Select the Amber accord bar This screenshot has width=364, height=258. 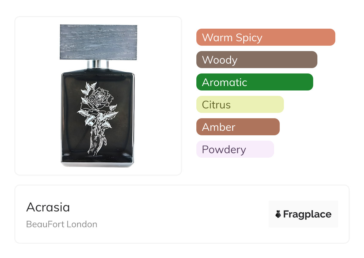[x=238, y=127]
